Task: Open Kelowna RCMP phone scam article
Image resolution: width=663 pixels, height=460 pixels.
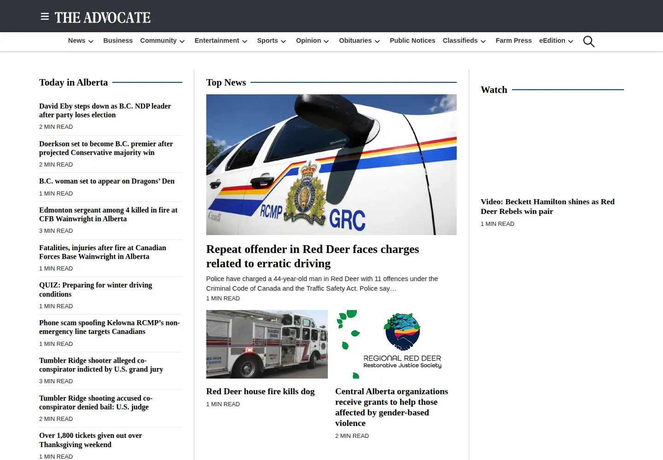Action: (x=110, y=327)
